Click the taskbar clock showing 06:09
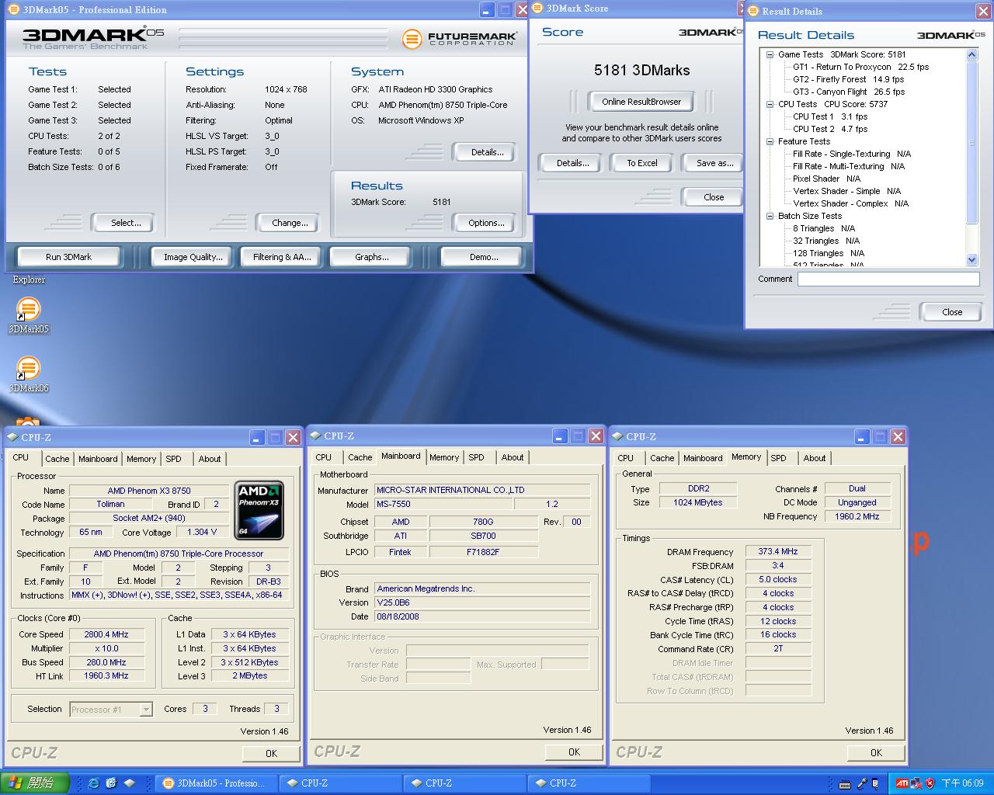This screenshot has height=795, width=994. [963, 783]
